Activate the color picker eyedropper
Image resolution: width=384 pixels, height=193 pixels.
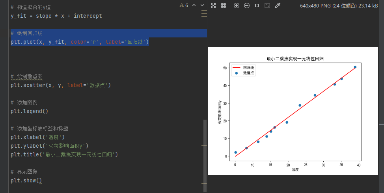[278, 6]
